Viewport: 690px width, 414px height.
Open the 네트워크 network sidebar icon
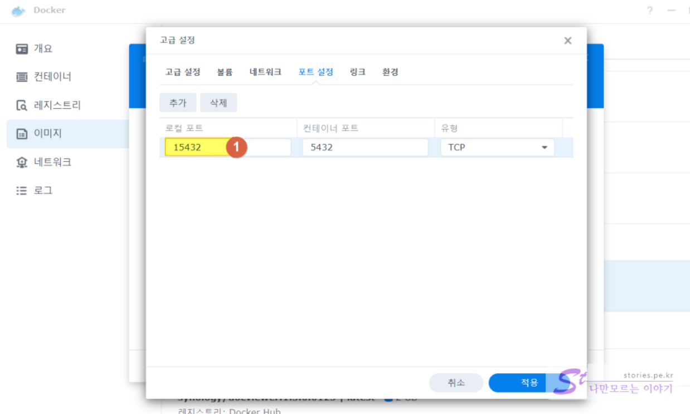tap(22, 162)
